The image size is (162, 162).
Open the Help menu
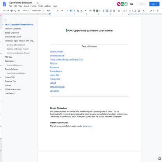[55, 6]
